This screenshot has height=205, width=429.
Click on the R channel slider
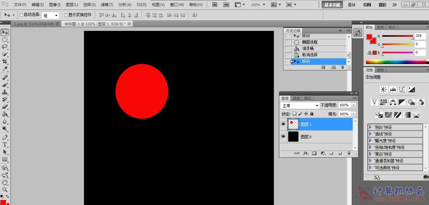coord(397,36)
